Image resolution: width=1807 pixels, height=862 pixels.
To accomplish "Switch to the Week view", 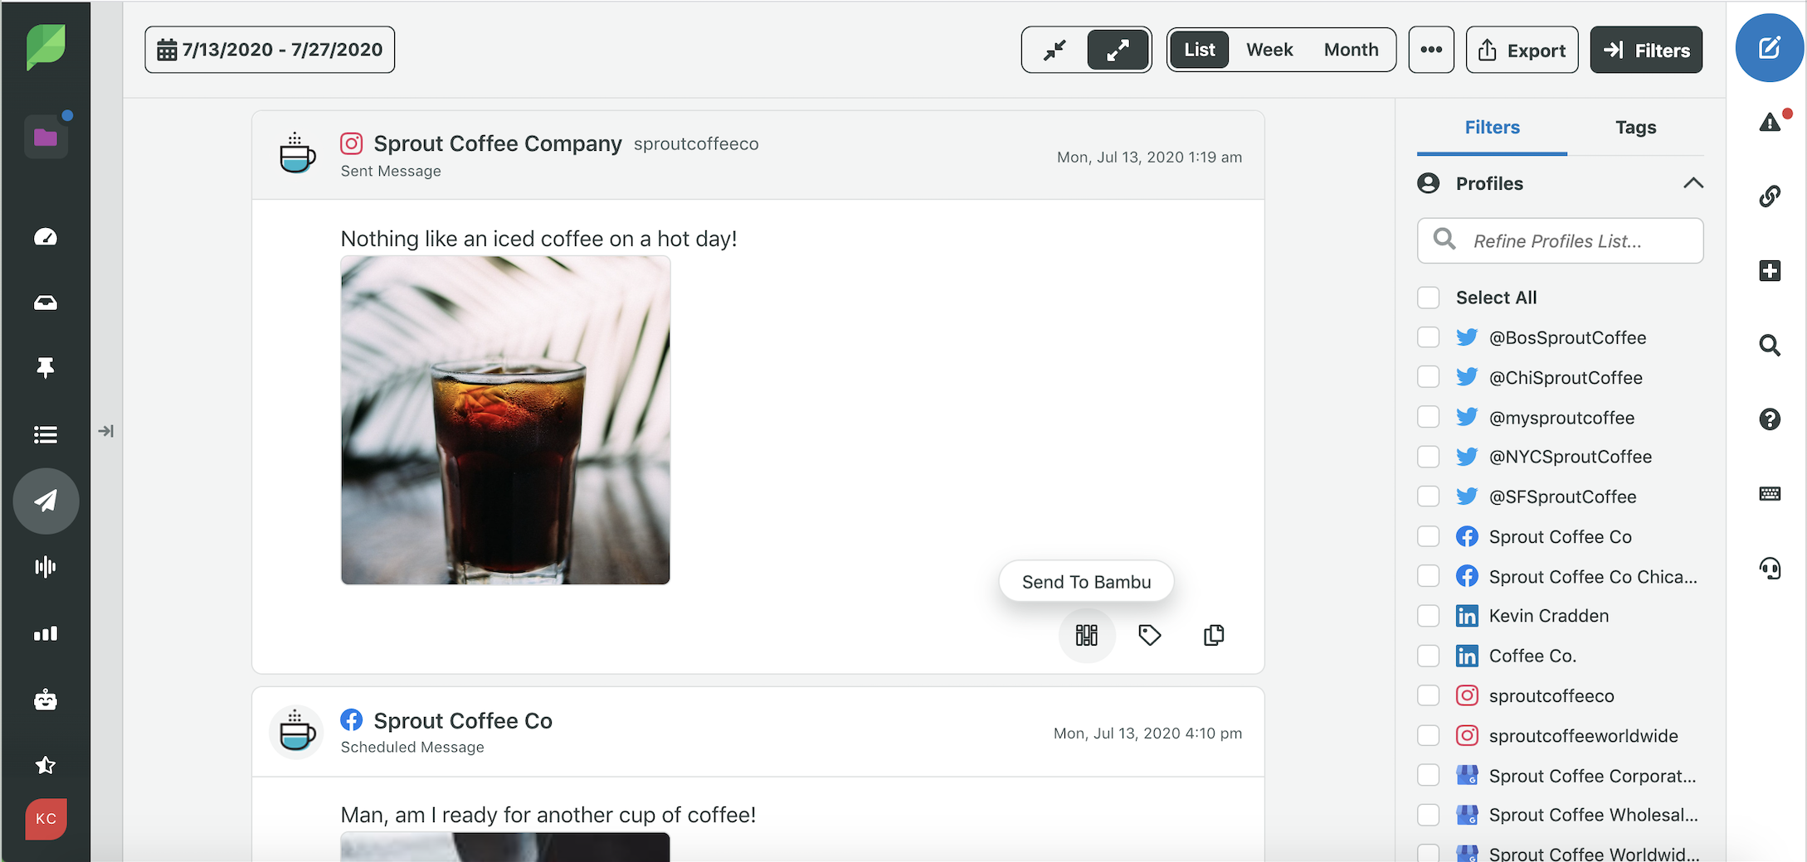I will point(1269,50).
